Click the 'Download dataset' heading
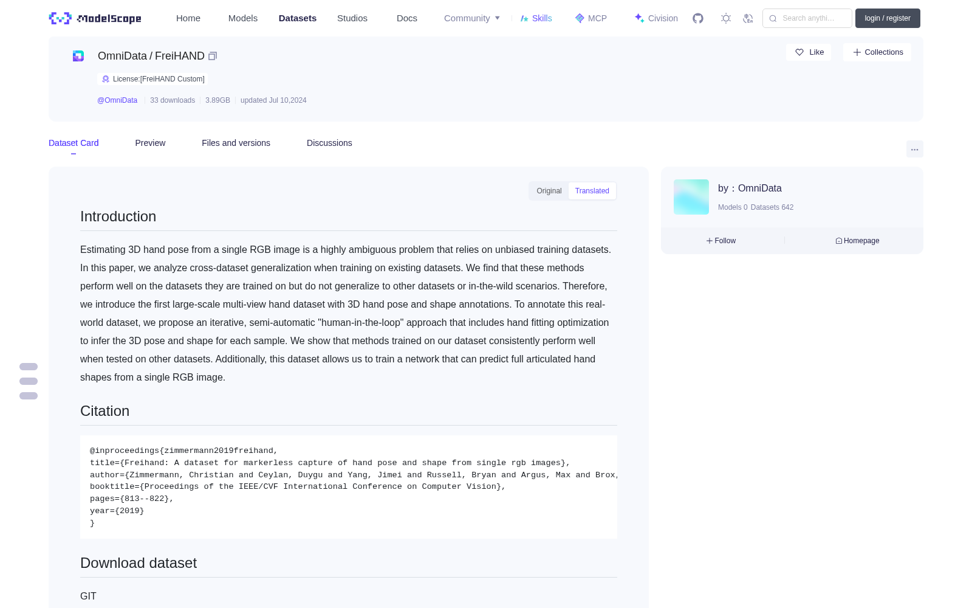 point(139,563)
